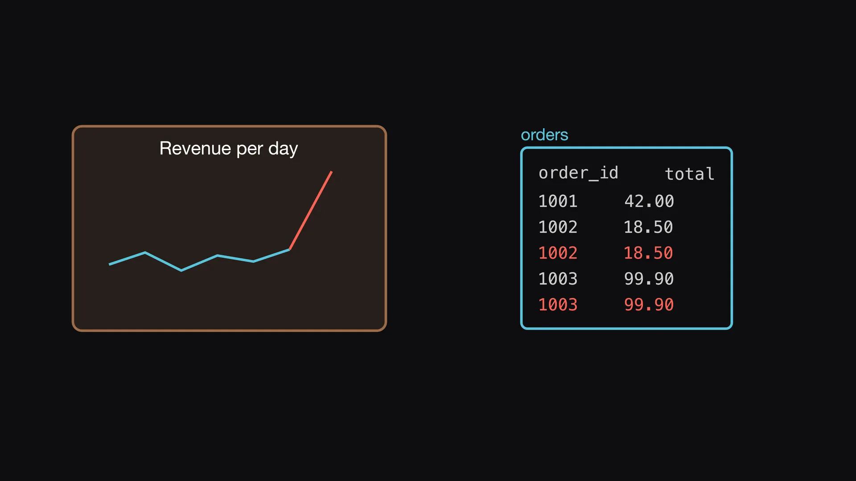Select the white order_id cell '1003'

[558, 279]
